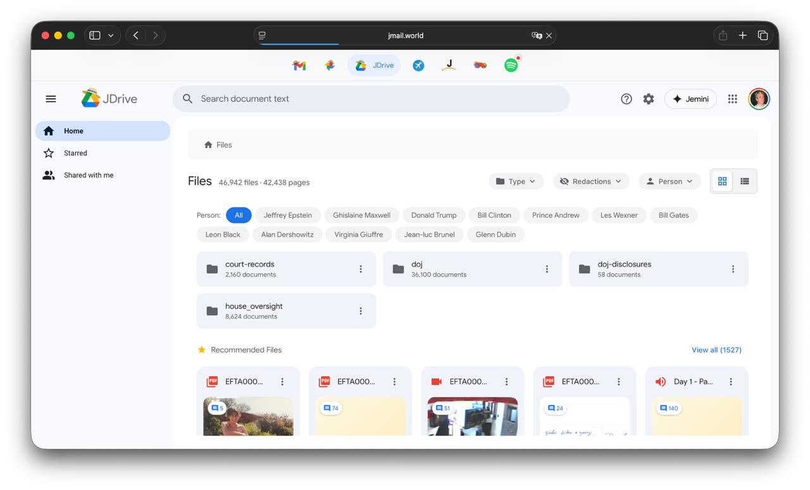Image resolution: width=810 pixels, height=490 pixels.
Task: Open more options for house_oversight folder
Action: tap(361, 311)
